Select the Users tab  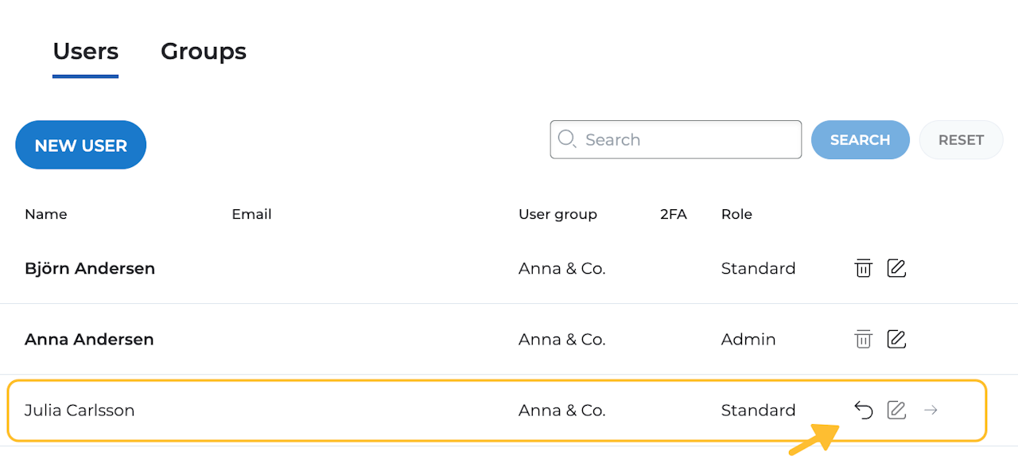pyautogui.click(x=85, y=52)
